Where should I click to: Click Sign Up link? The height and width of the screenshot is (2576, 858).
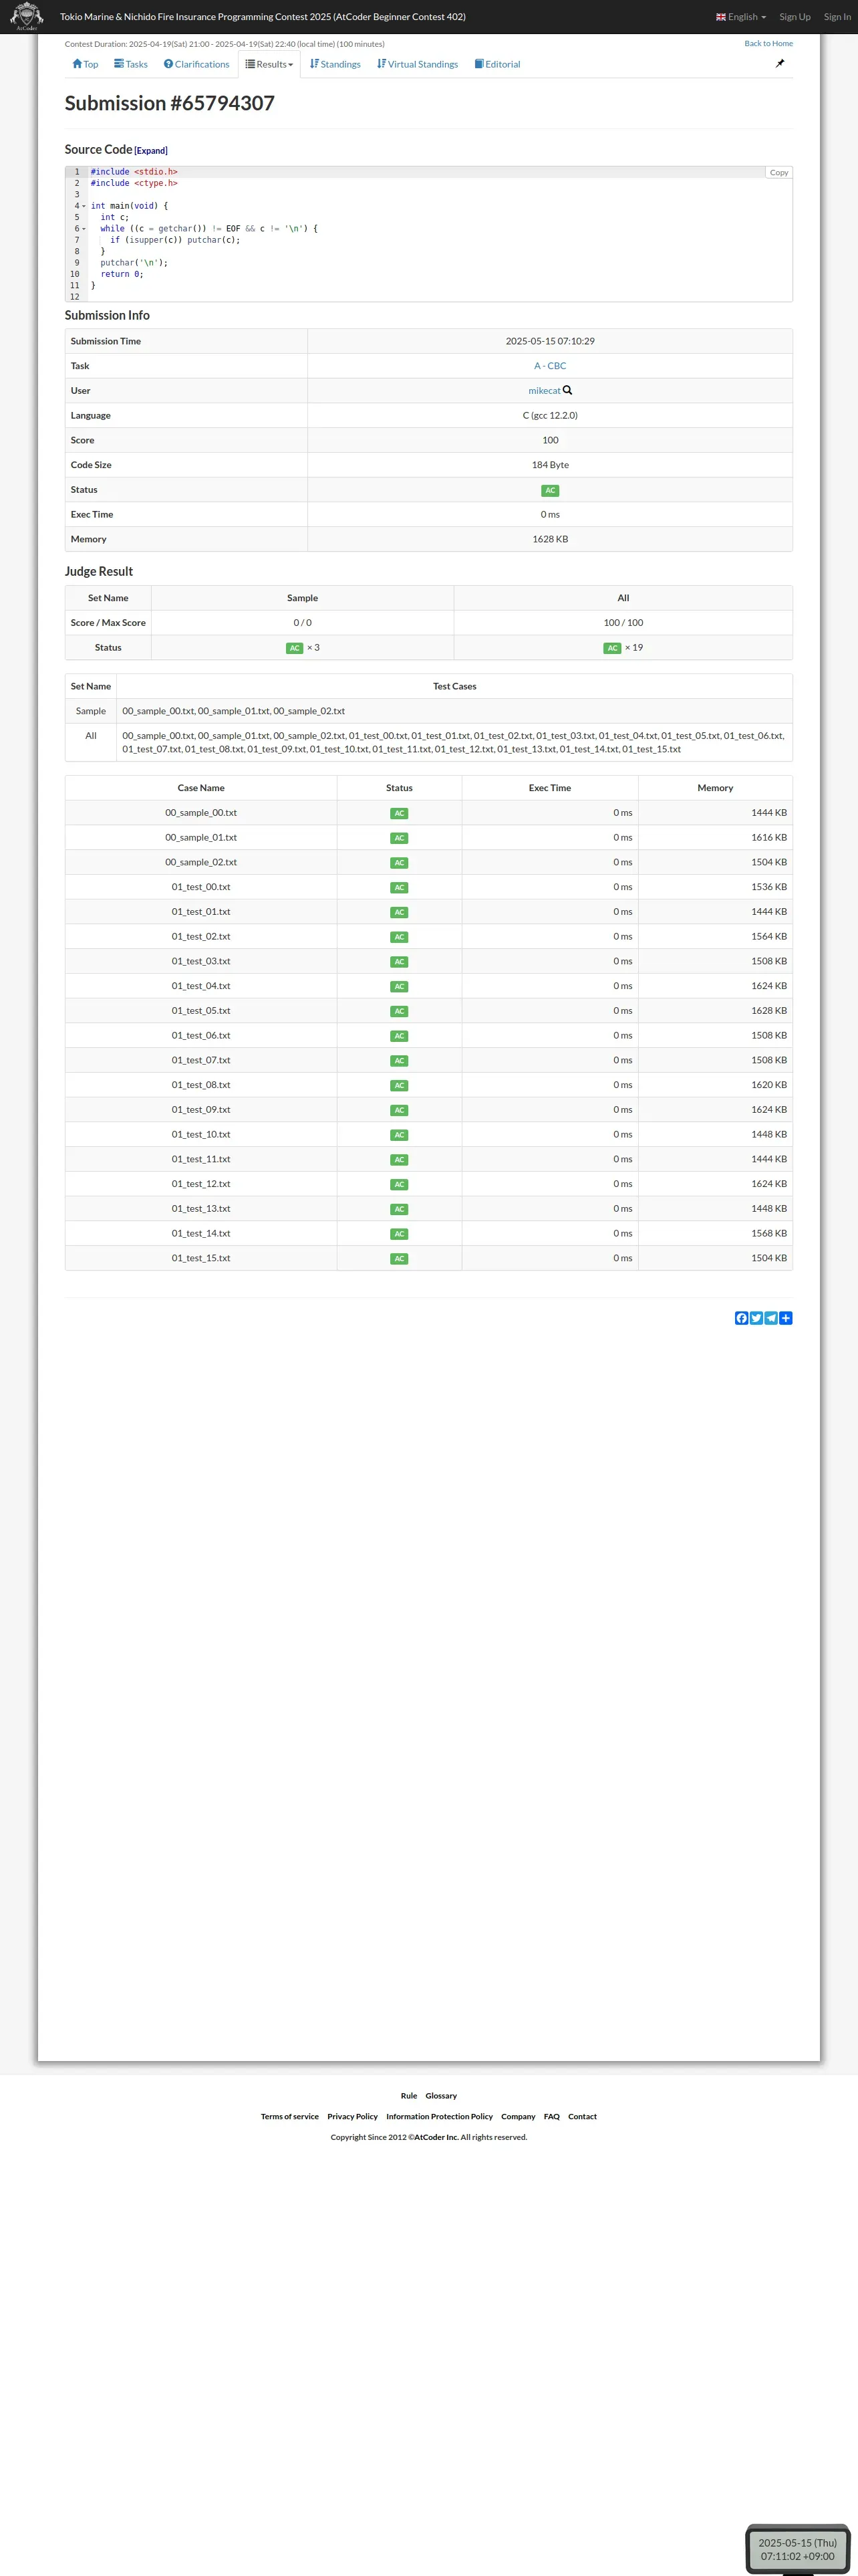pyautogui.click(x=795, y=16)
